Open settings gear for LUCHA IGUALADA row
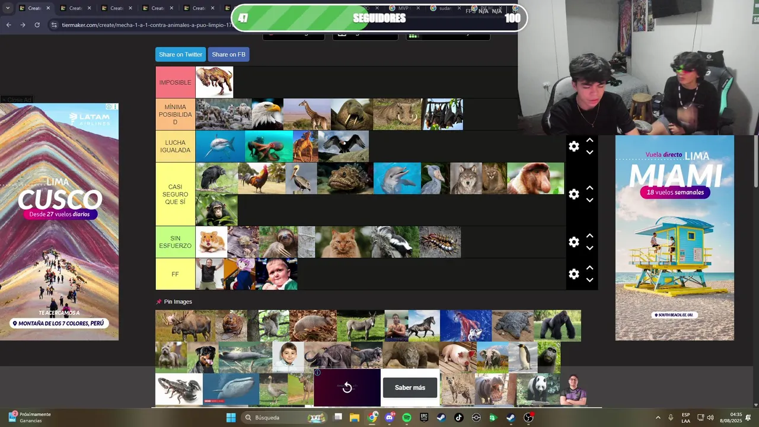Screen dimensions: 759x427 pyautogui.click(x=573, y=146)
